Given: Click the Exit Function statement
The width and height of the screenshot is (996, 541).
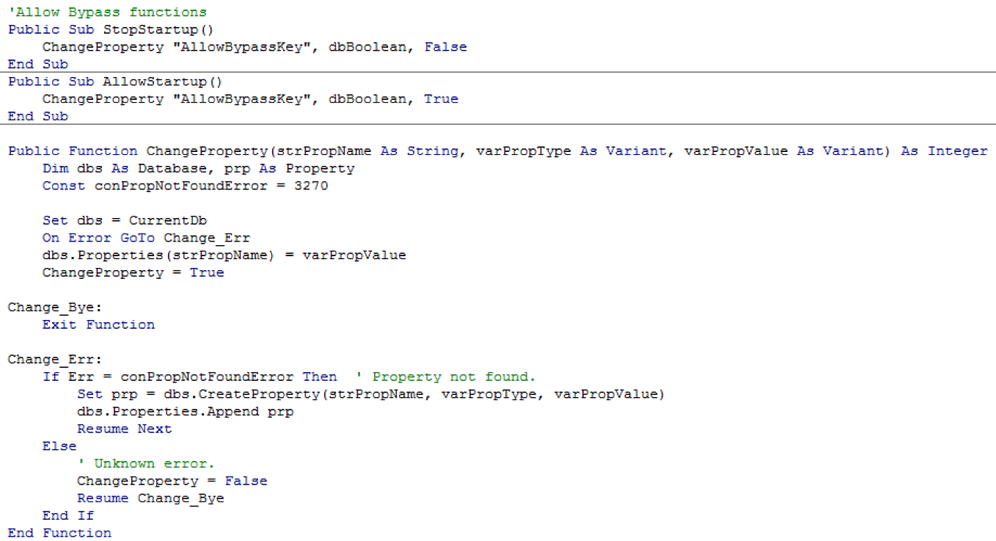Looking at the screenshot, I should (98, 324).
